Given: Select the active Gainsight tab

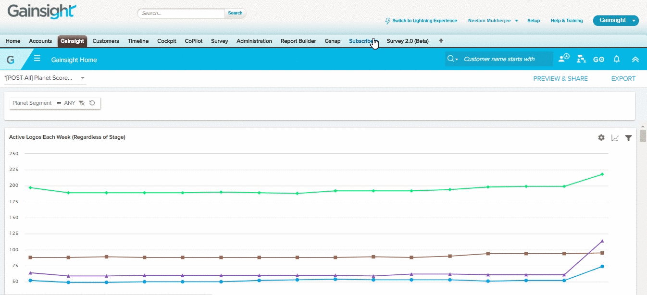Looking at the screenshot, I should tap(72, 41).
